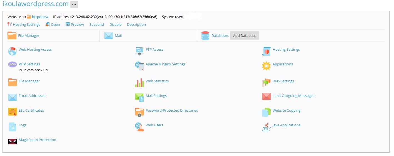
Task: Click the httpdocs folder icon
Action: pyautogui.click(x=29, y=17)
